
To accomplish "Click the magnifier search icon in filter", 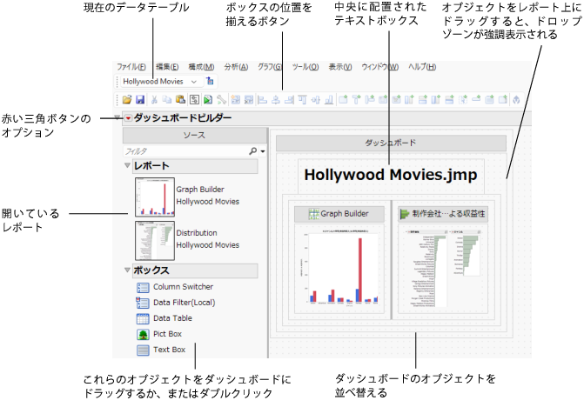I will [253, 151].
